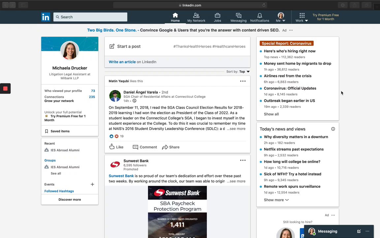Click See all groups

pos(56,174)
